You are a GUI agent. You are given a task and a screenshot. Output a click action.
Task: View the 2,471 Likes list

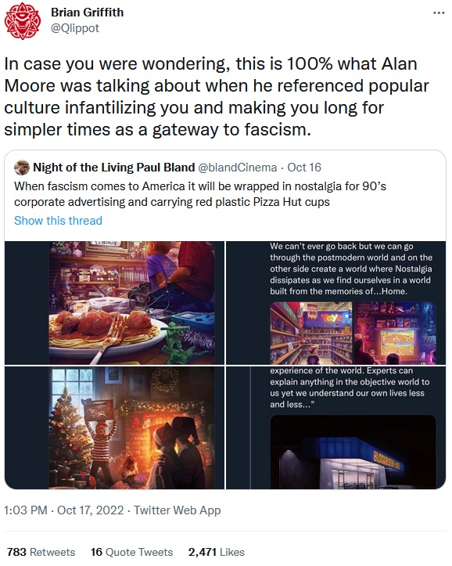point(217,552)
